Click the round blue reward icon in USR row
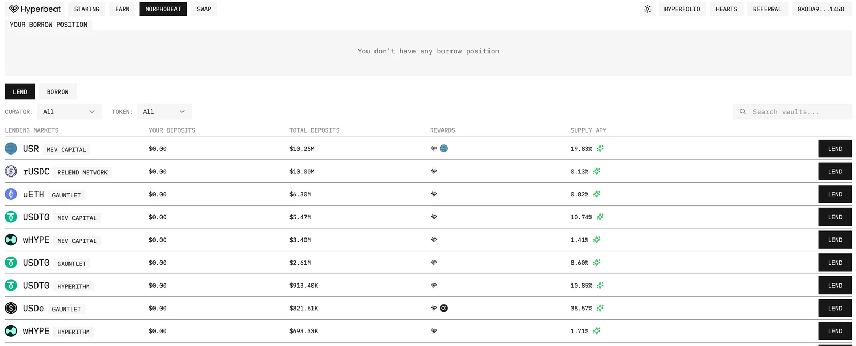This screenshot has width=856, height=346. (x=444, y=149)
